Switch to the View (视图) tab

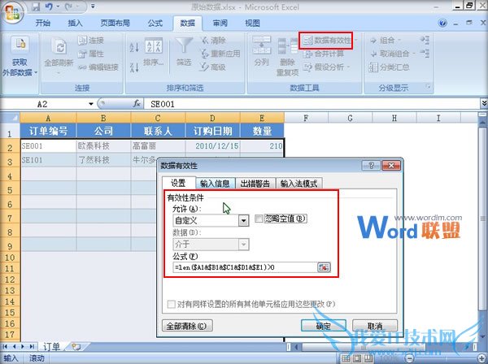(x=252, y=23)
